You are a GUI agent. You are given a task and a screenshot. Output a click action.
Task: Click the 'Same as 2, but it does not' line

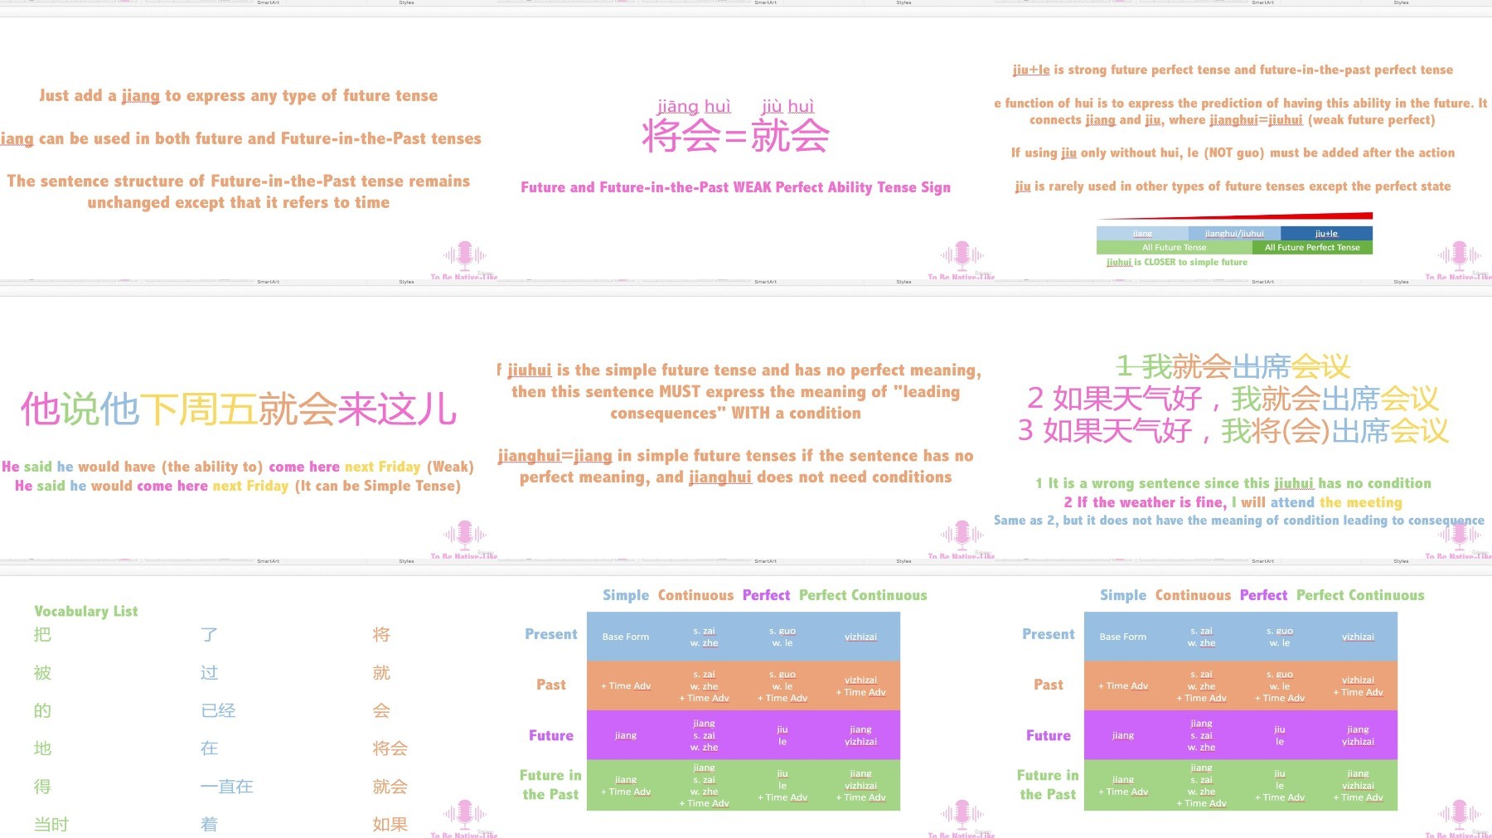click(1238, 521)
